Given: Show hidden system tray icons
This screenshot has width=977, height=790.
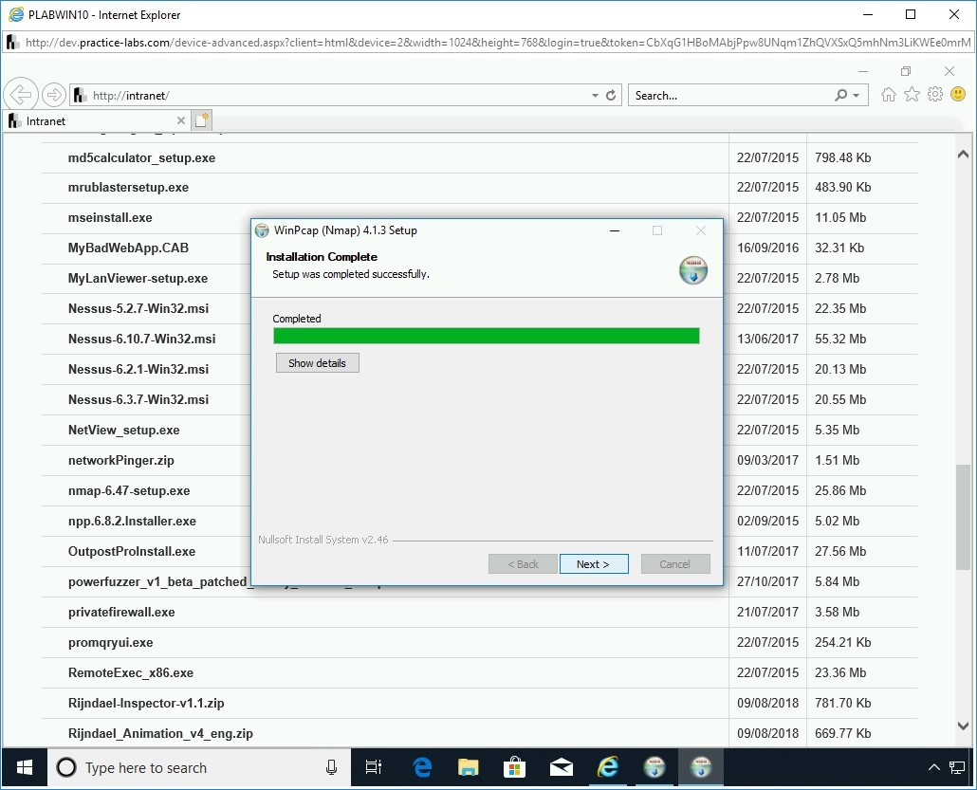Looking at the screenshot, I should pyautogui.click(x=933, y=767).
